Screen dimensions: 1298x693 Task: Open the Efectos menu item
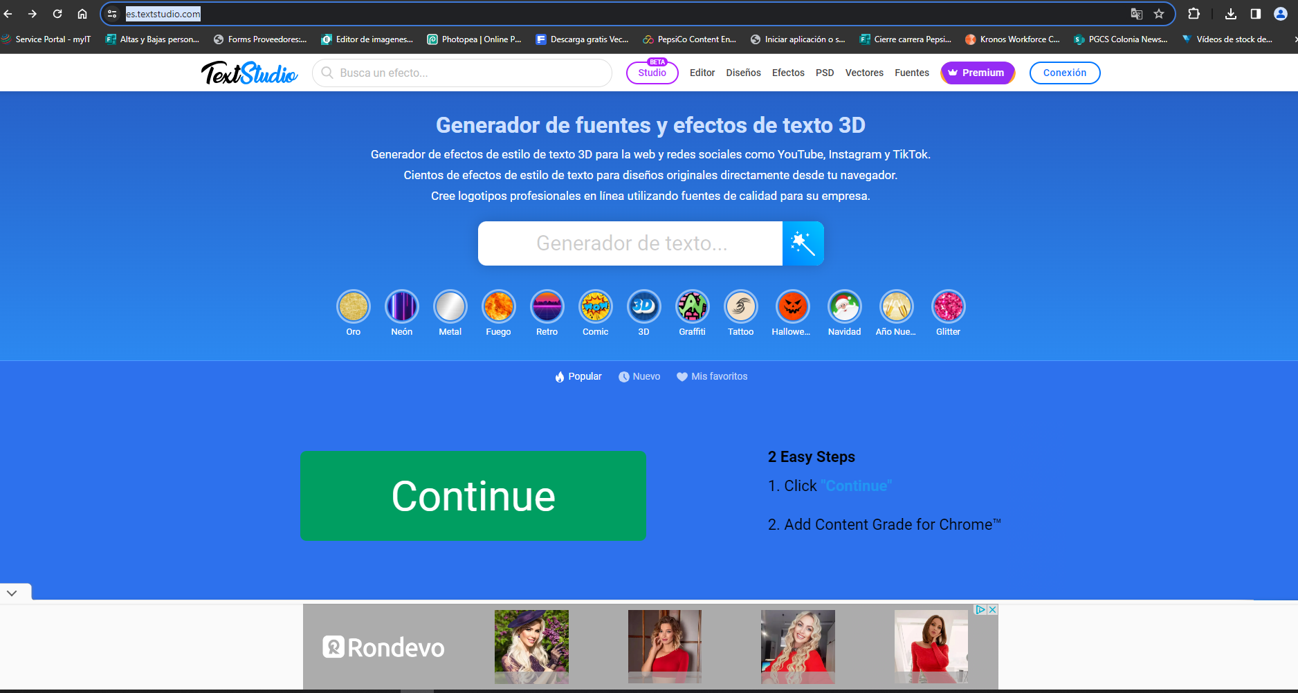[788, 73]
